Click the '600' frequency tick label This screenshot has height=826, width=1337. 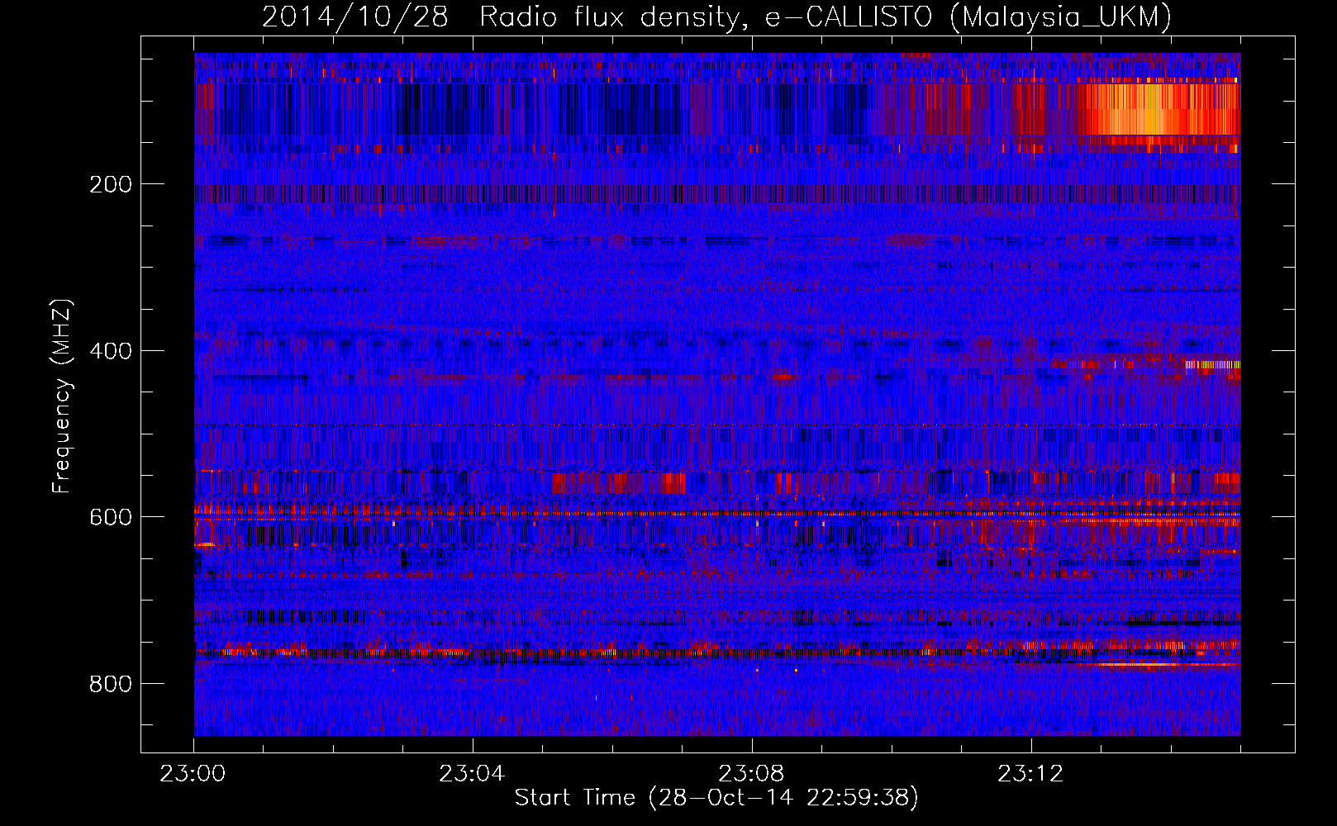click(110, 517)
